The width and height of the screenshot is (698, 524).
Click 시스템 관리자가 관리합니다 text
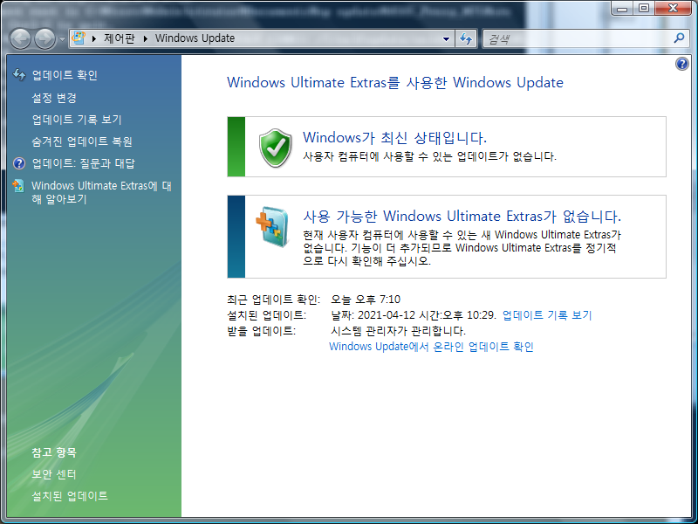tap(399, 331)
